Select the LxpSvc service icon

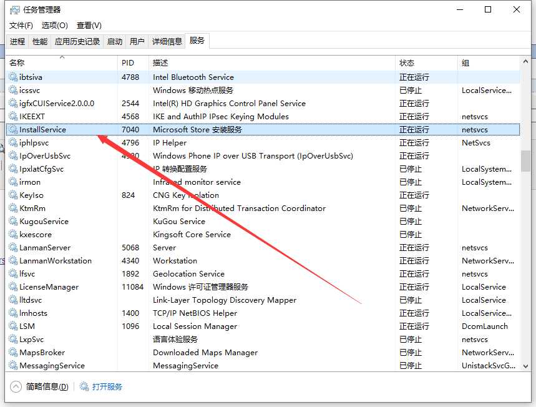coord(13,340)
